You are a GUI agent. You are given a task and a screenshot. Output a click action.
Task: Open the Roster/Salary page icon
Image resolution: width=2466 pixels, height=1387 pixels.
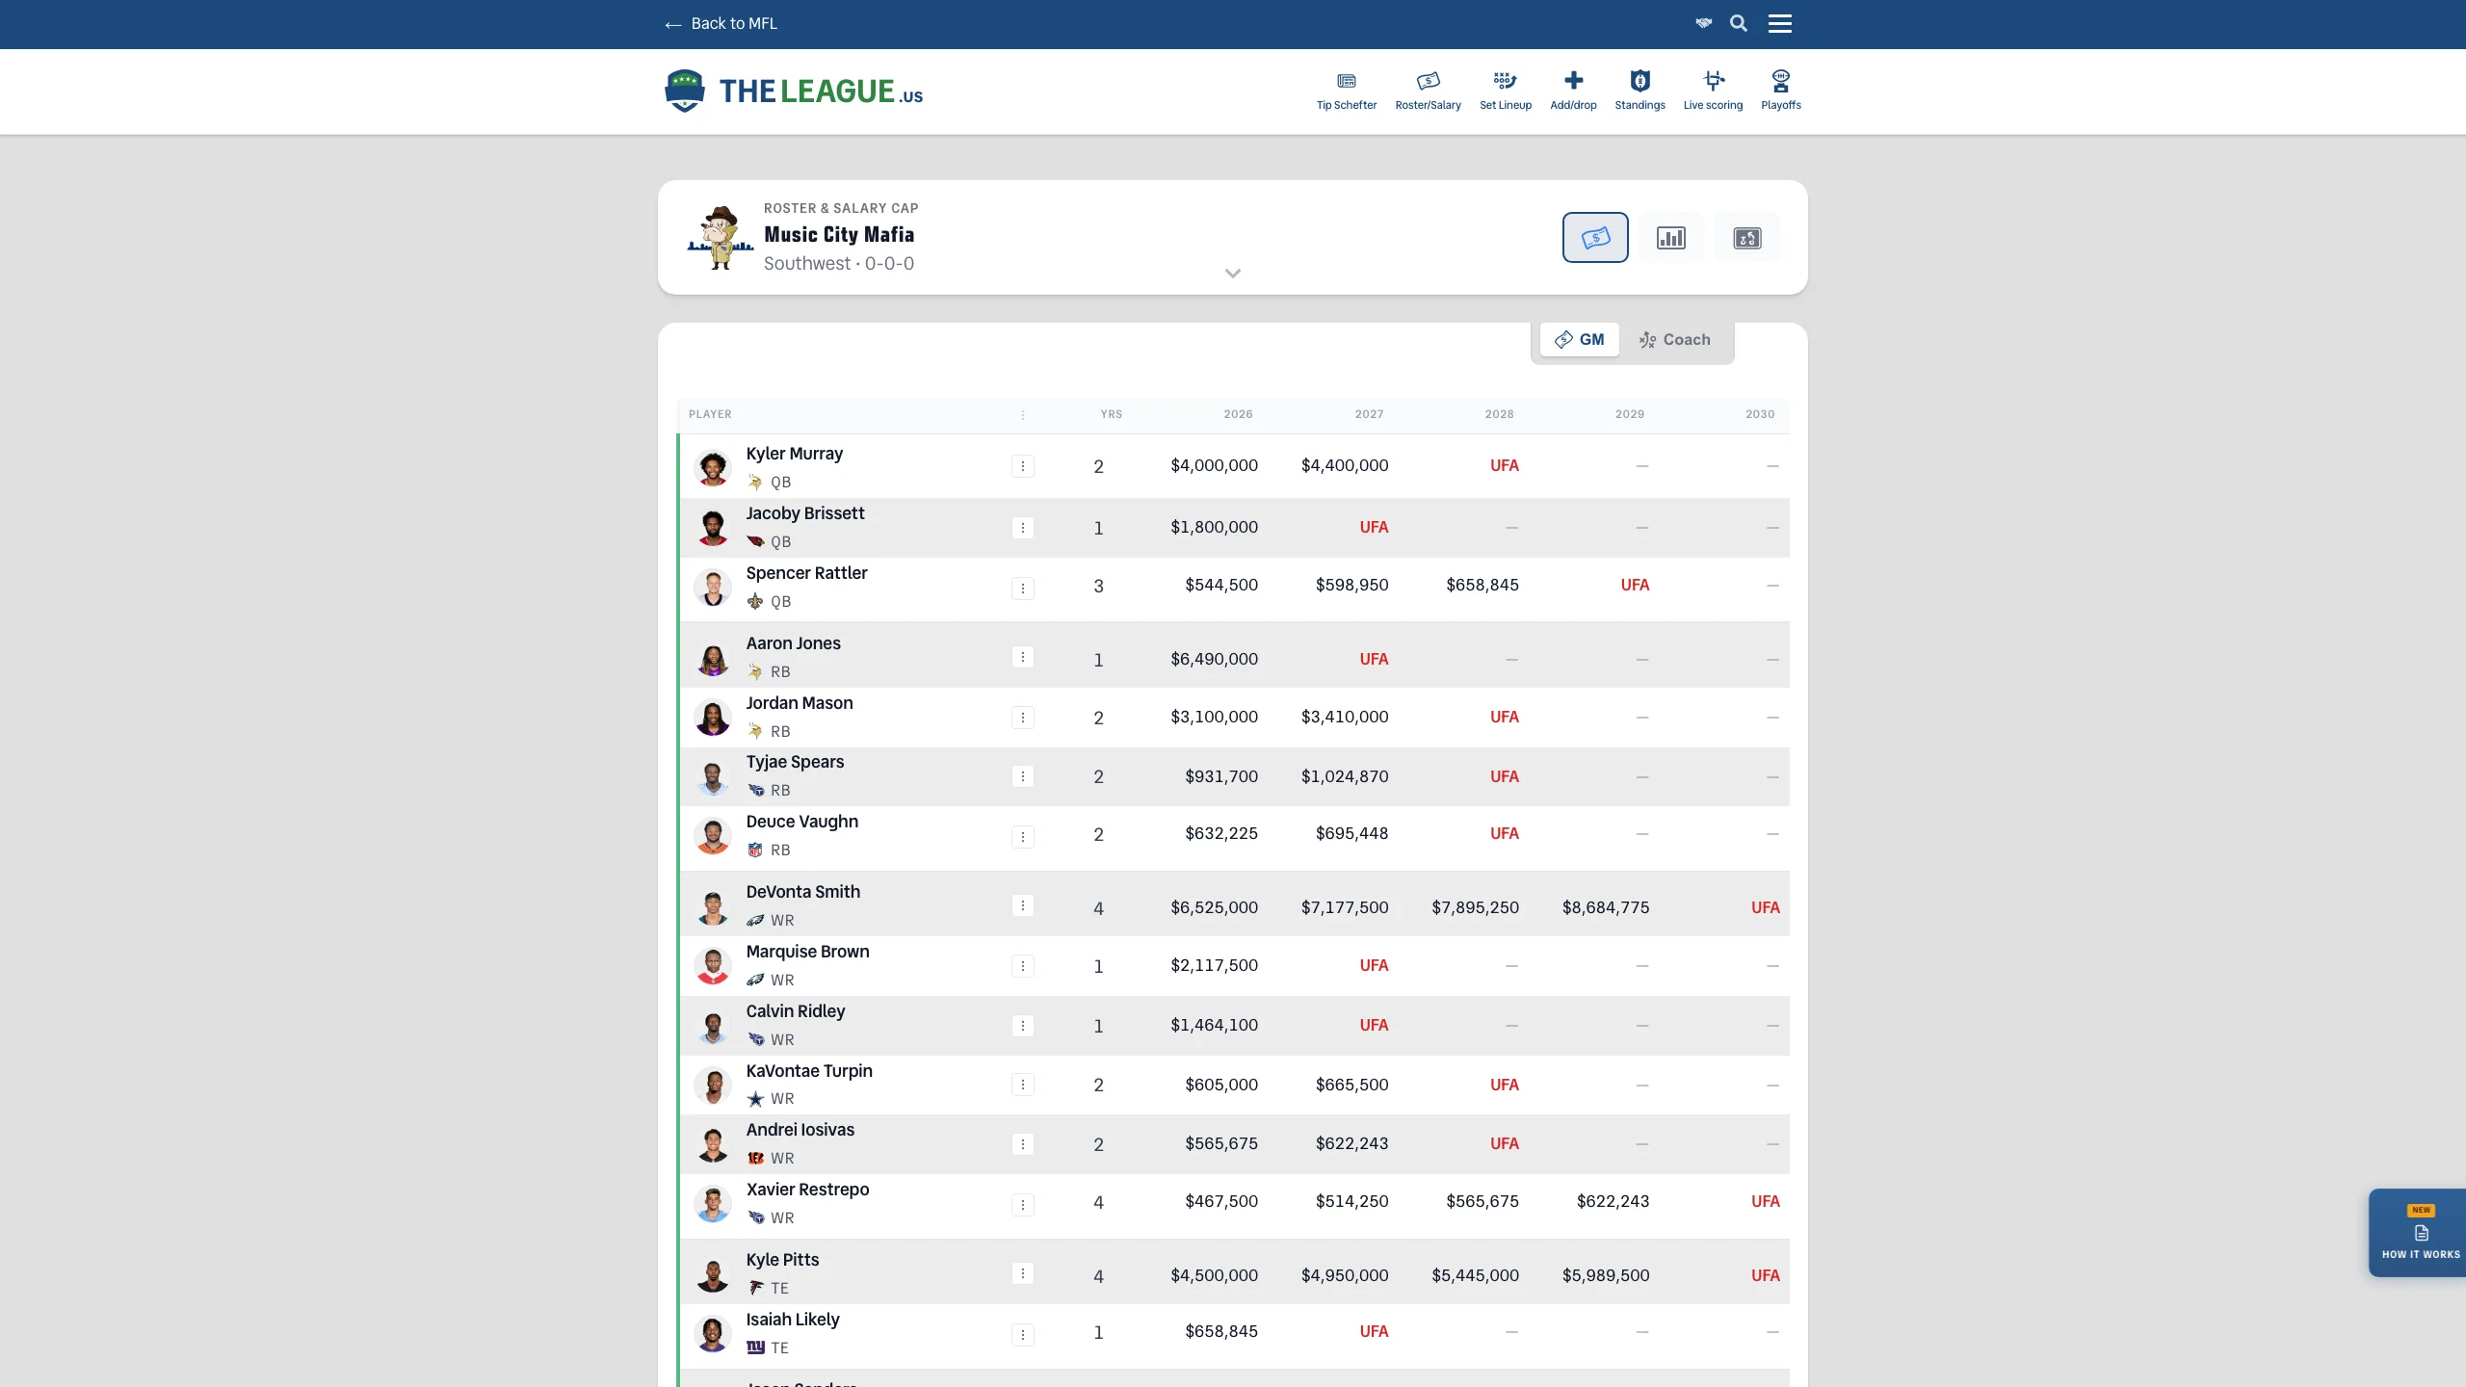(x=1428, y=91)
